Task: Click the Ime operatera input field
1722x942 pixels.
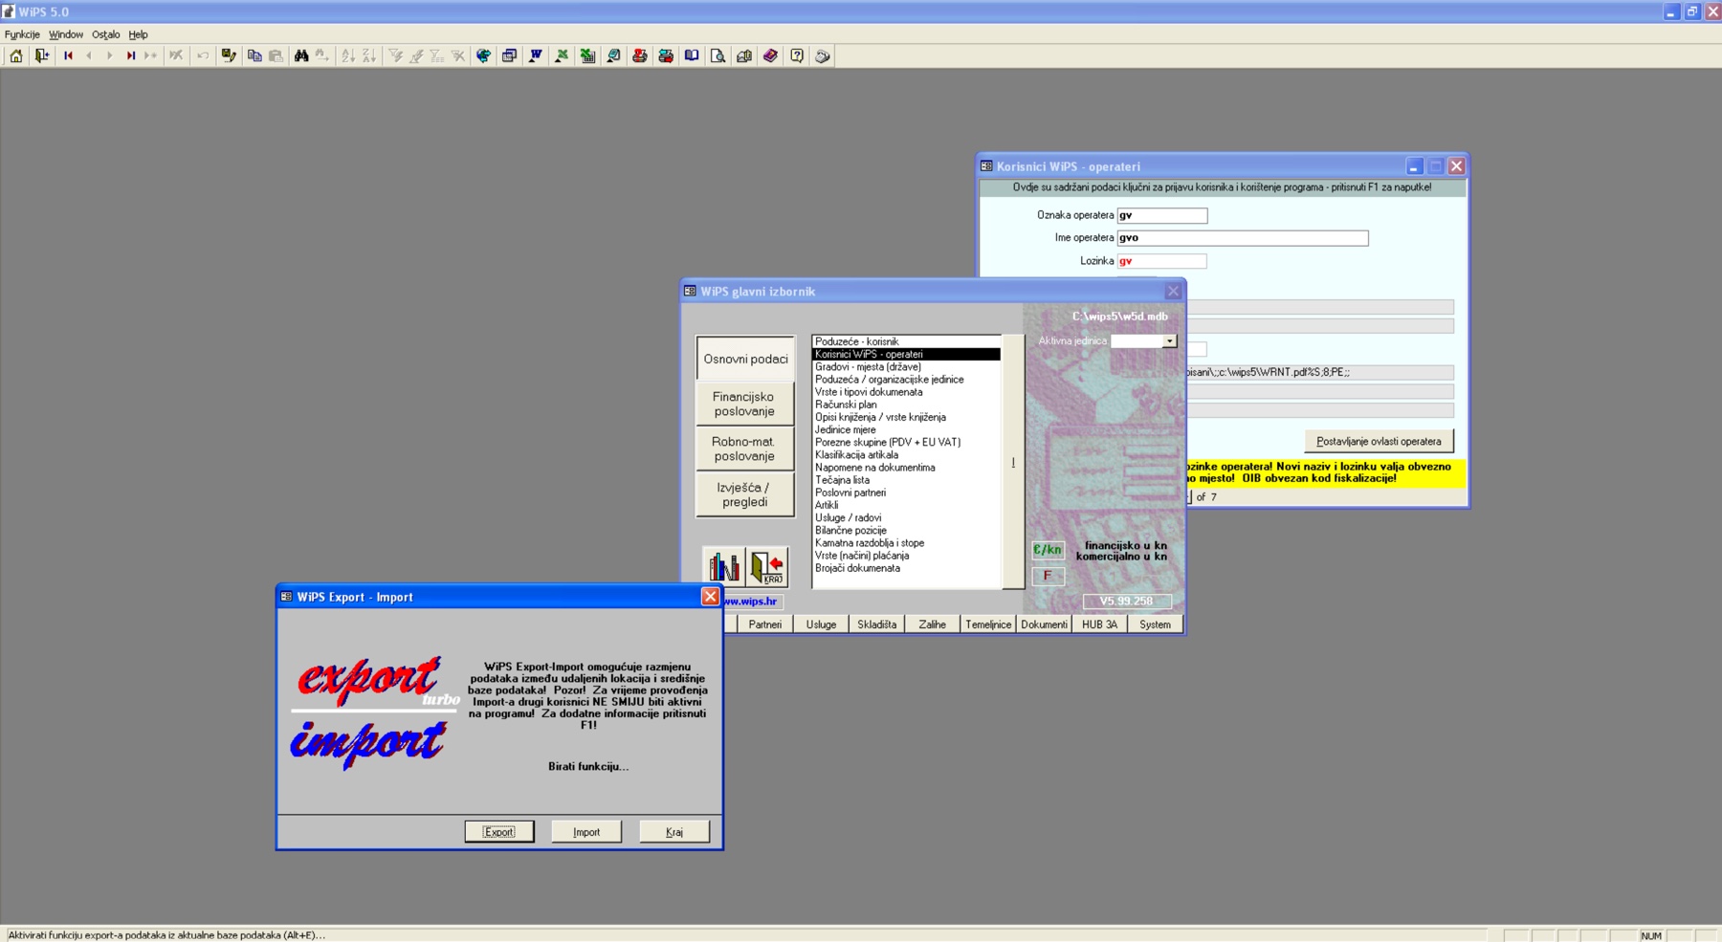Action: 1243,238
